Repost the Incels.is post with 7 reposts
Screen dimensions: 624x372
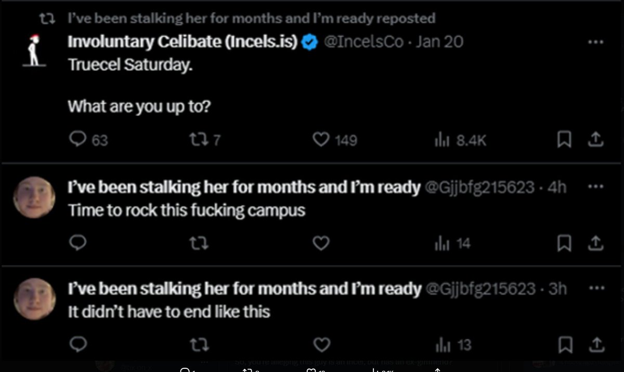198,139
